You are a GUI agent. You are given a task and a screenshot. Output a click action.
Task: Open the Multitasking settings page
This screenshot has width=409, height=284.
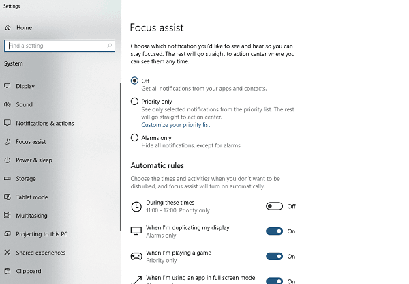click(31, 216)
